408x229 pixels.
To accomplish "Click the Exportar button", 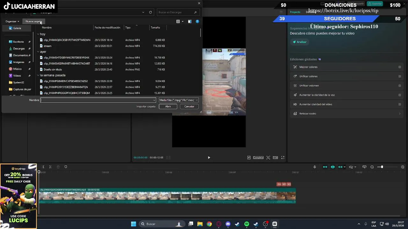I will pos(375,4).
